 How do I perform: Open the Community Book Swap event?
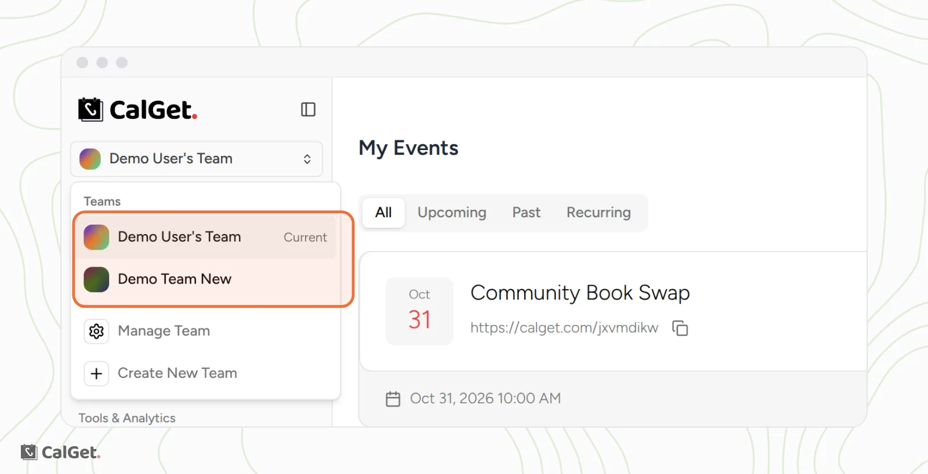coord(580,293)
